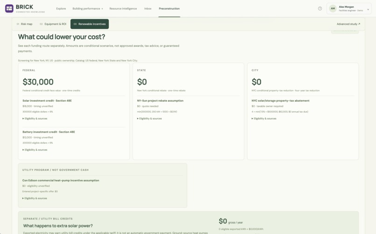Open the Inbox nav item
The width and height of the screenshot is (376, 234).
[148, 8]
